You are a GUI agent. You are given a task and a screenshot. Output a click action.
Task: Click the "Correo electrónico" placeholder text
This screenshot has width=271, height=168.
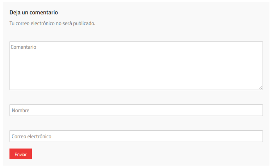pyautogui.click(x=31, y=136)
